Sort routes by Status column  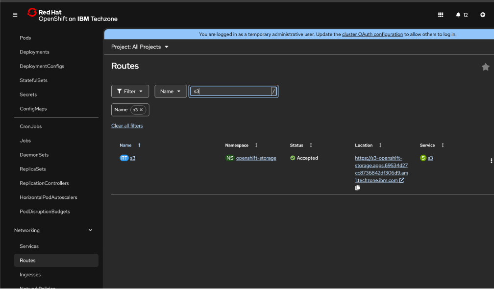click(x=296, y=145)
